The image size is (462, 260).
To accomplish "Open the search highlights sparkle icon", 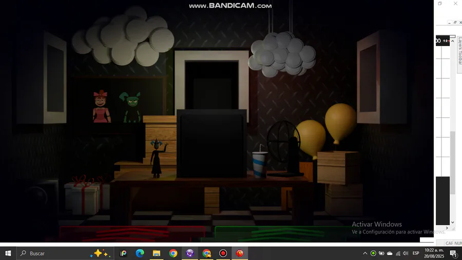I will (100, 253).
